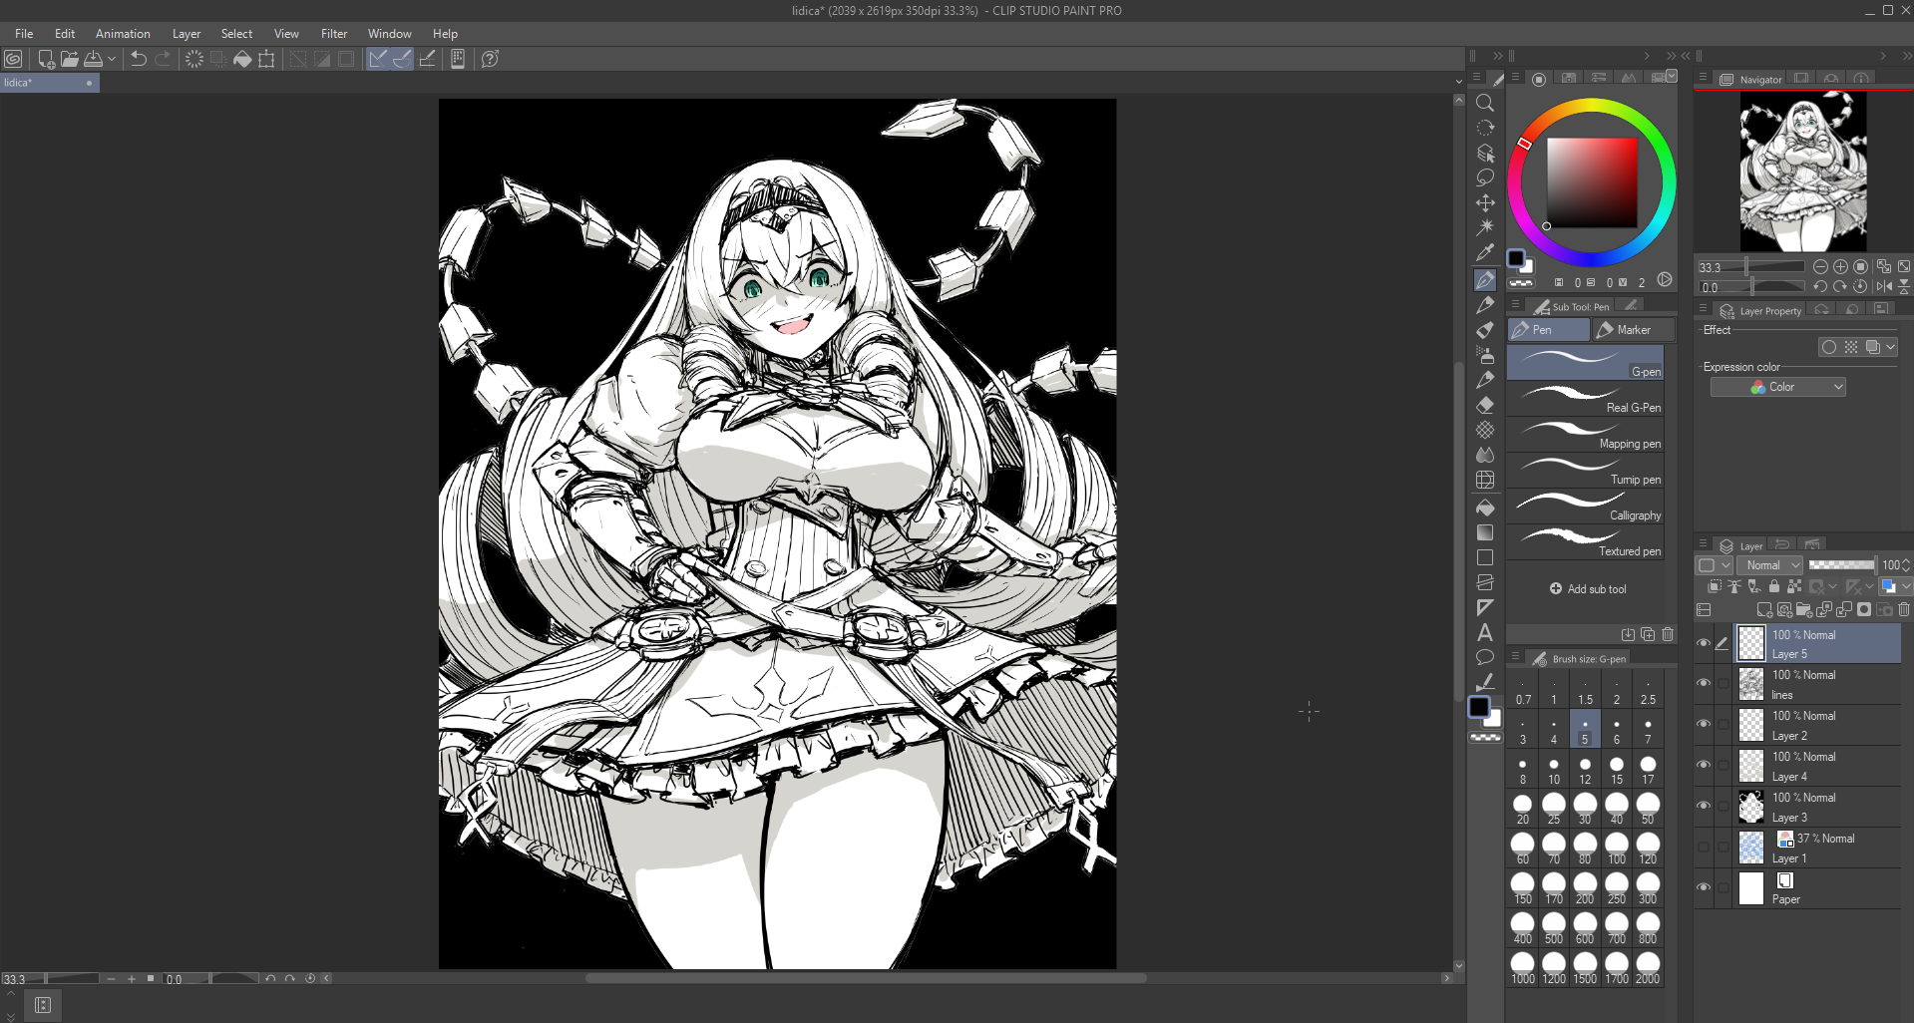The image size is (1914, 1023).
Task: Hide Layer 3 with the eye icon
Action: [1704, 807]
